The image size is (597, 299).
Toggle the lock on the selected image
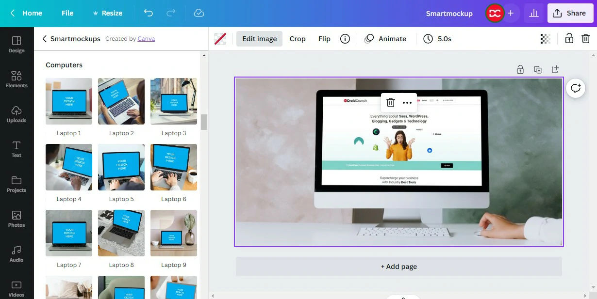[569, 38]
